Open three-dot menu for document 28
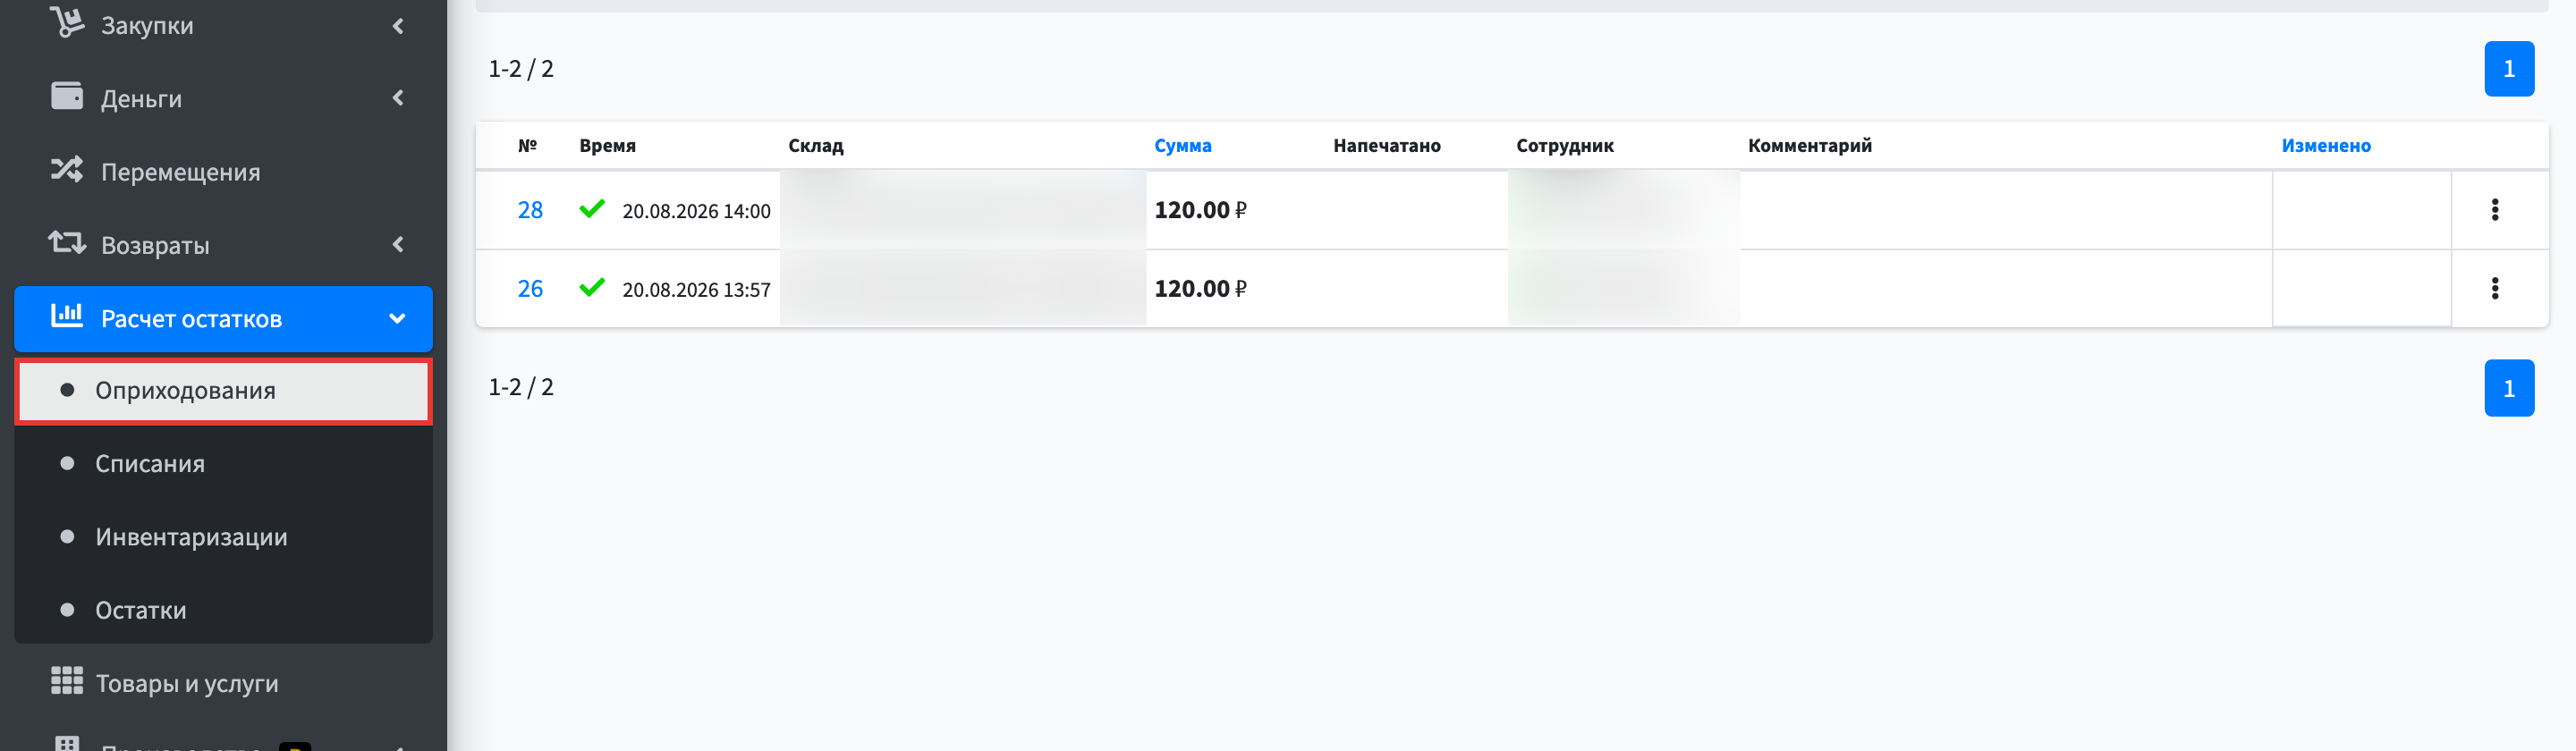The height and width of the screenshot is (751, 2576). [2494, 210]
